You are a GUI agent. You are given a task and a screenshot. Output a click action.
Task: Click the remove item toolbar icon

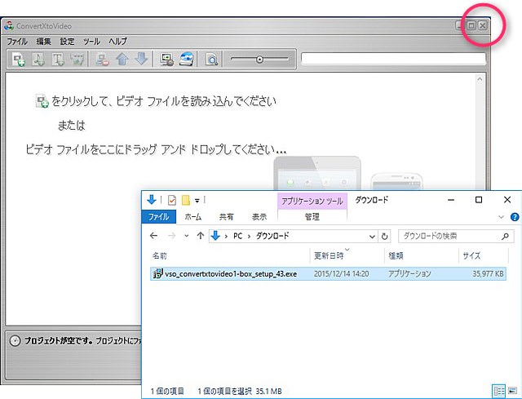click(102, 60)
